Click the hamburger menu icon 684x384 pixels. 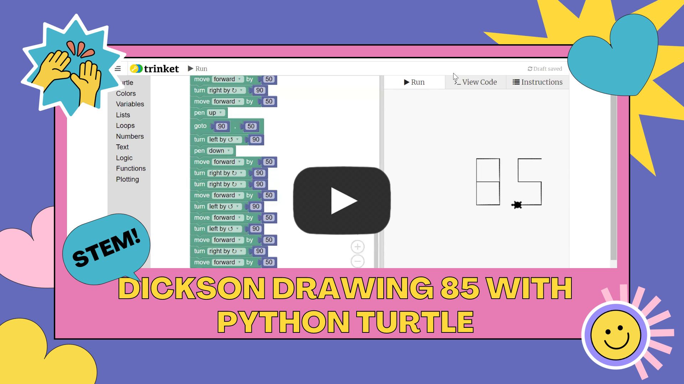pos(118,69)
